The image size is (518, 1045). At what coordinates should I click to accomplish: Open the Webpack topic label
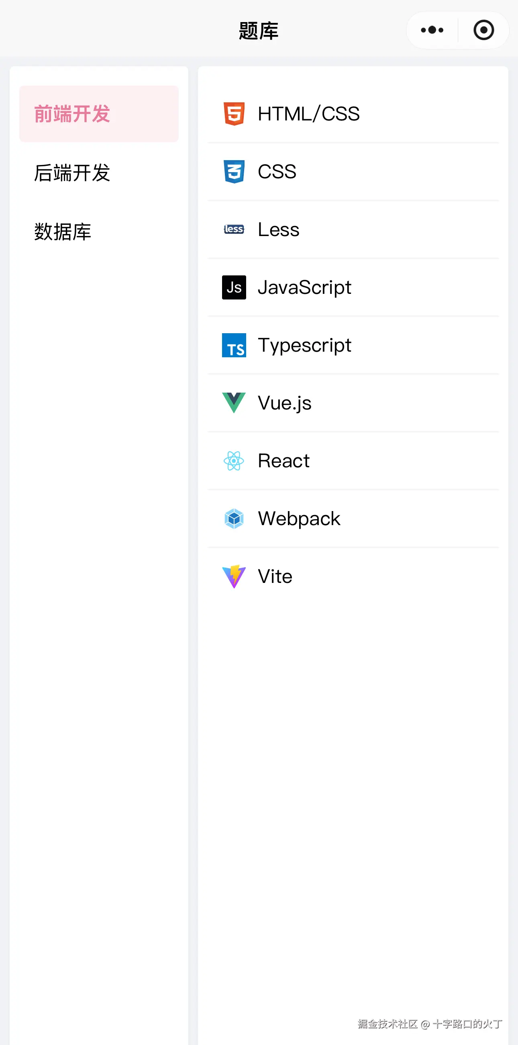[299, 518]
